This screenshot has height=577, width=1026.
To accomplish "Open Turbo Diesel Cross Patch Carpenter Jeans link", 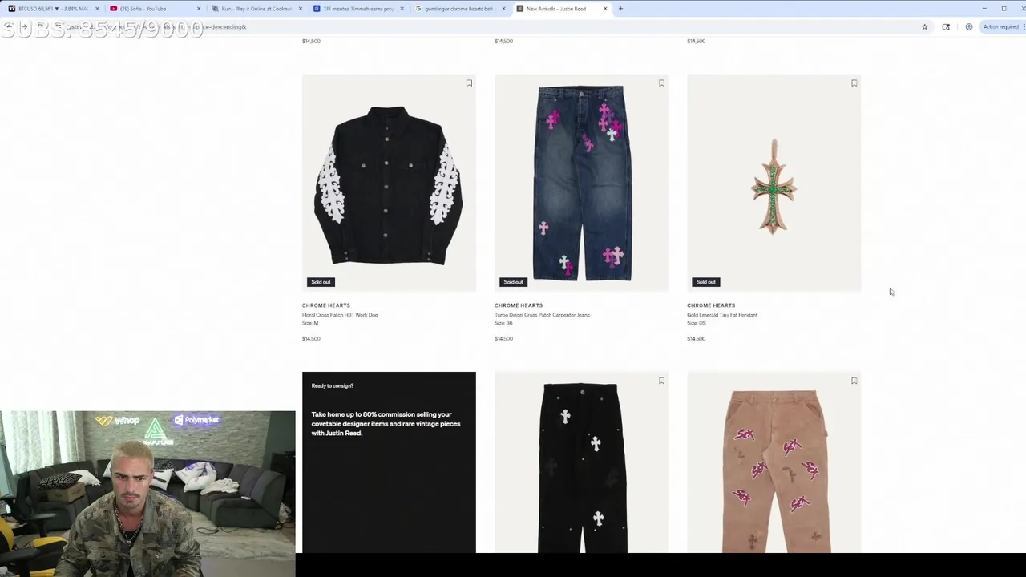I will [542, 315].
